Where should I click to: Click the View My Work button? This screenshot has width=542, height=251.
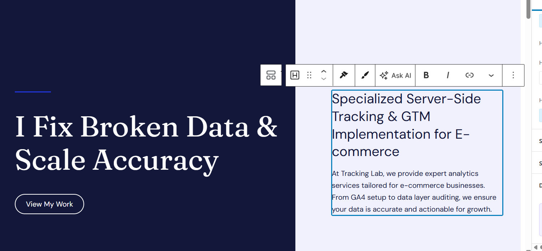tap(49, 204)
